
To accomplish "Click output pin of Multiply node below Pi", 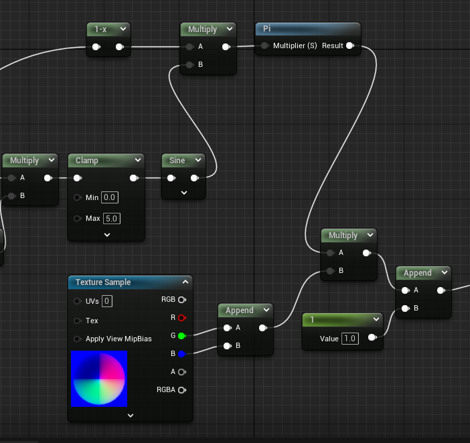I will point(367,253).
